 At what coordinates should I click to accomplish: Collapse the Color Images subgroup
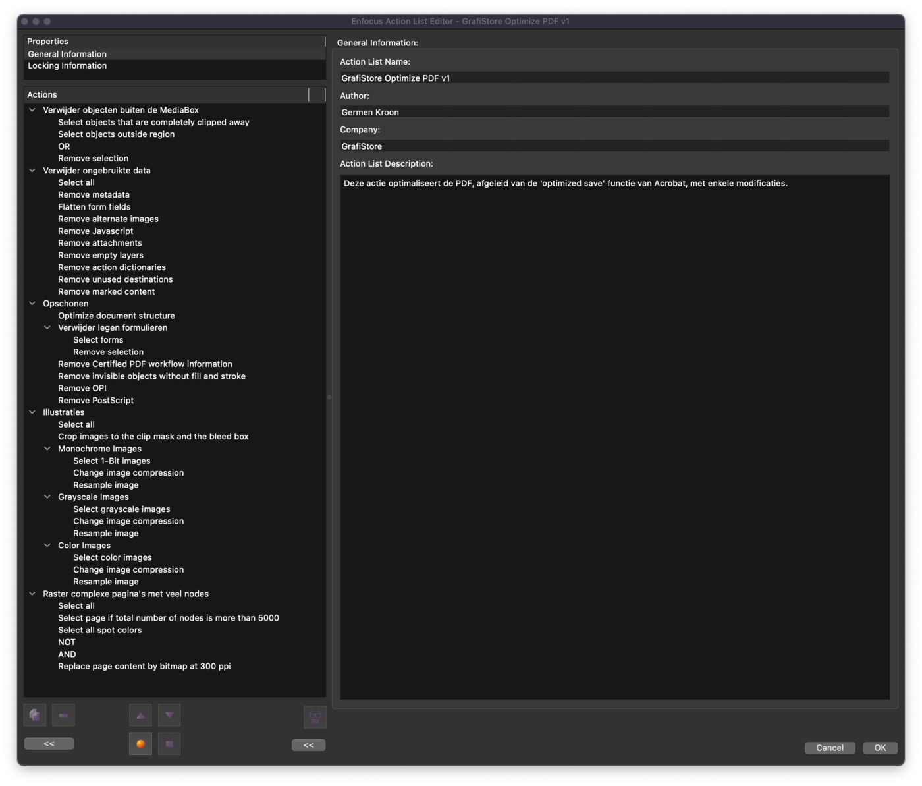(x=47, y=546)
